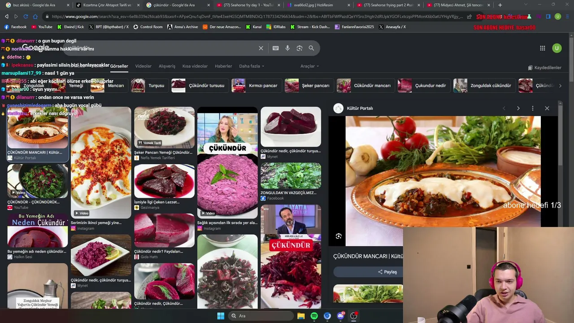Image resolution: width=574 pixels, height=323 pixels.
Task: Reload the current Google page
Action: pos(26,17)
